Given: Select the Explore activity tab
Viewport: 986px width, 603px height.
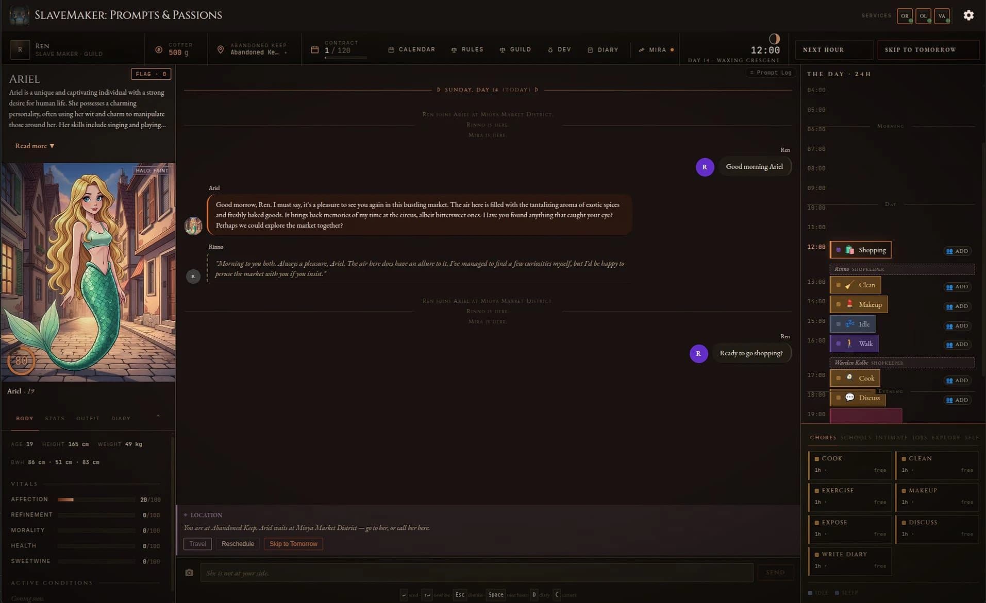Looking at the screenshot, I should tap(945, 438).
